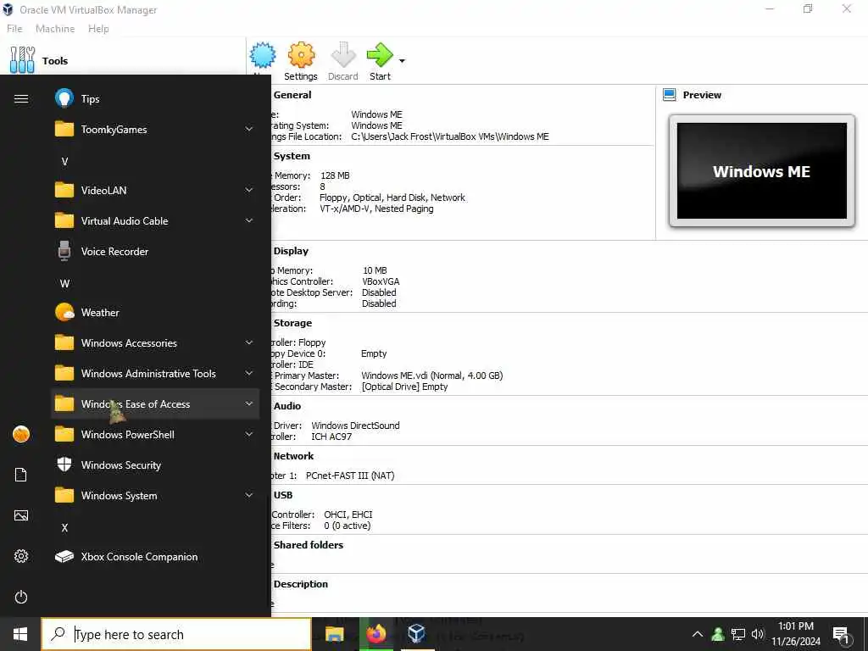Expand the Start menu hamburger button

click(x=21, y=99)
